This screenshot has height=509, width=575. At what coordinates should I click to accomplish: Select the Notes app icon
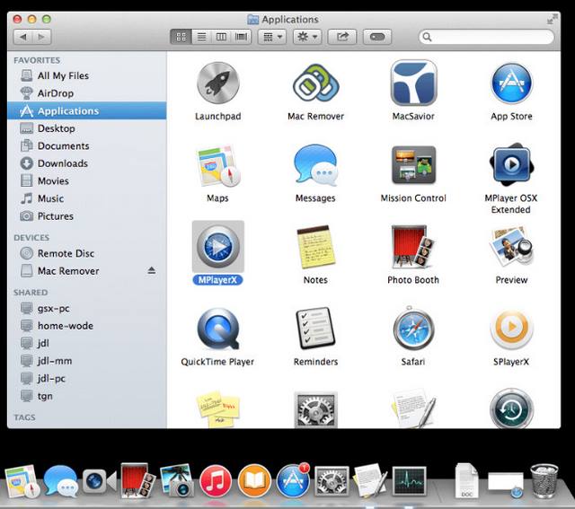coord(315,247)
